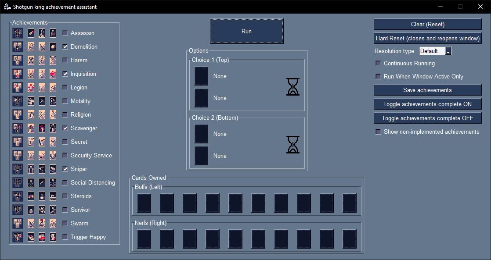
Task: Open the Resolution type dropdown
Action: click(x=448, y=51)
